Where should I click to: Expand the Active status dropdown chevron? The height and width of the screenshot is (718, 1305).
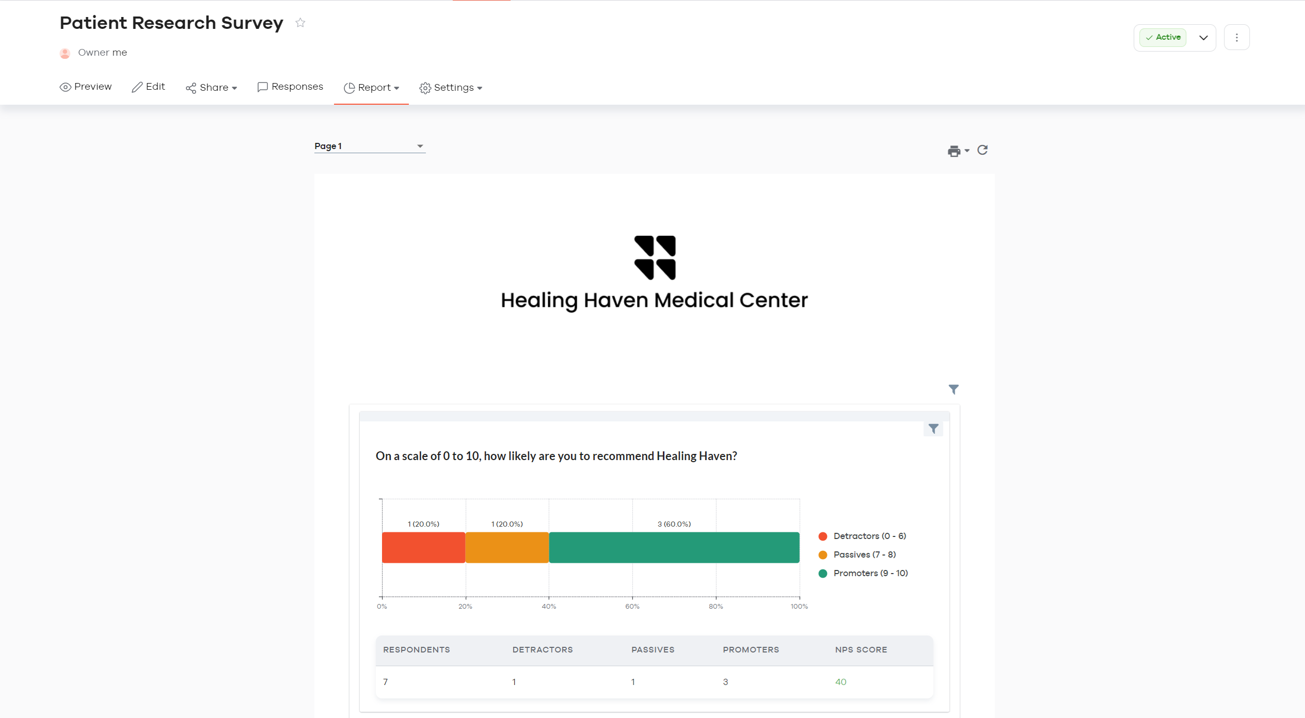tap(1203, 37)
